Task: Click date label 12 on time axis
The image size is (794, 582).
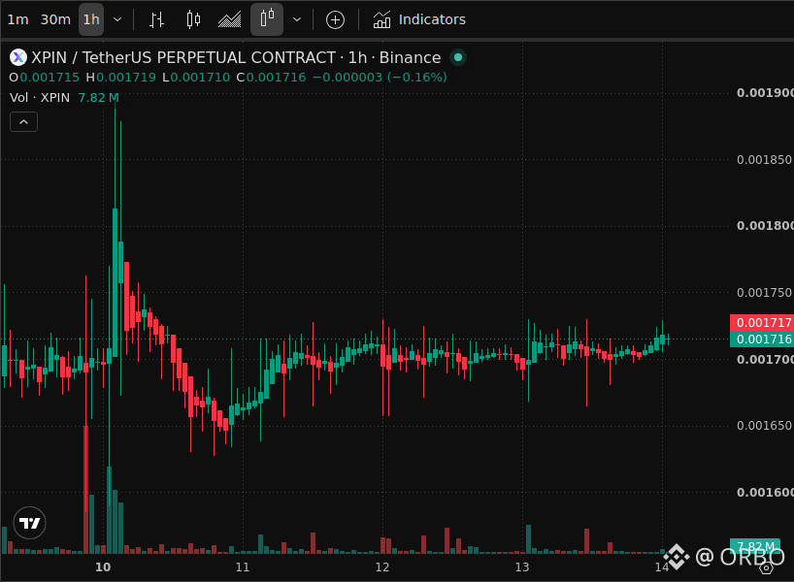Action: [x=382, y=567]
